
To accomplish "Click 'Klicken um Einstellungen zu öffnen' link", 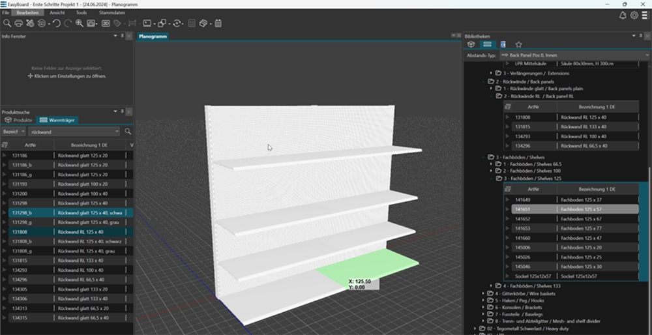I will (68, 76).
